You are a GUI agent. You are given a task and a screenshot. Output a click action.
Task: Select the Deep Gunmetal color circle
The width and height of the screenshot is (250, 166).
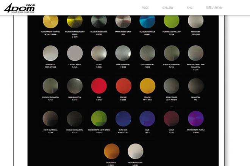tap(147, 53)
